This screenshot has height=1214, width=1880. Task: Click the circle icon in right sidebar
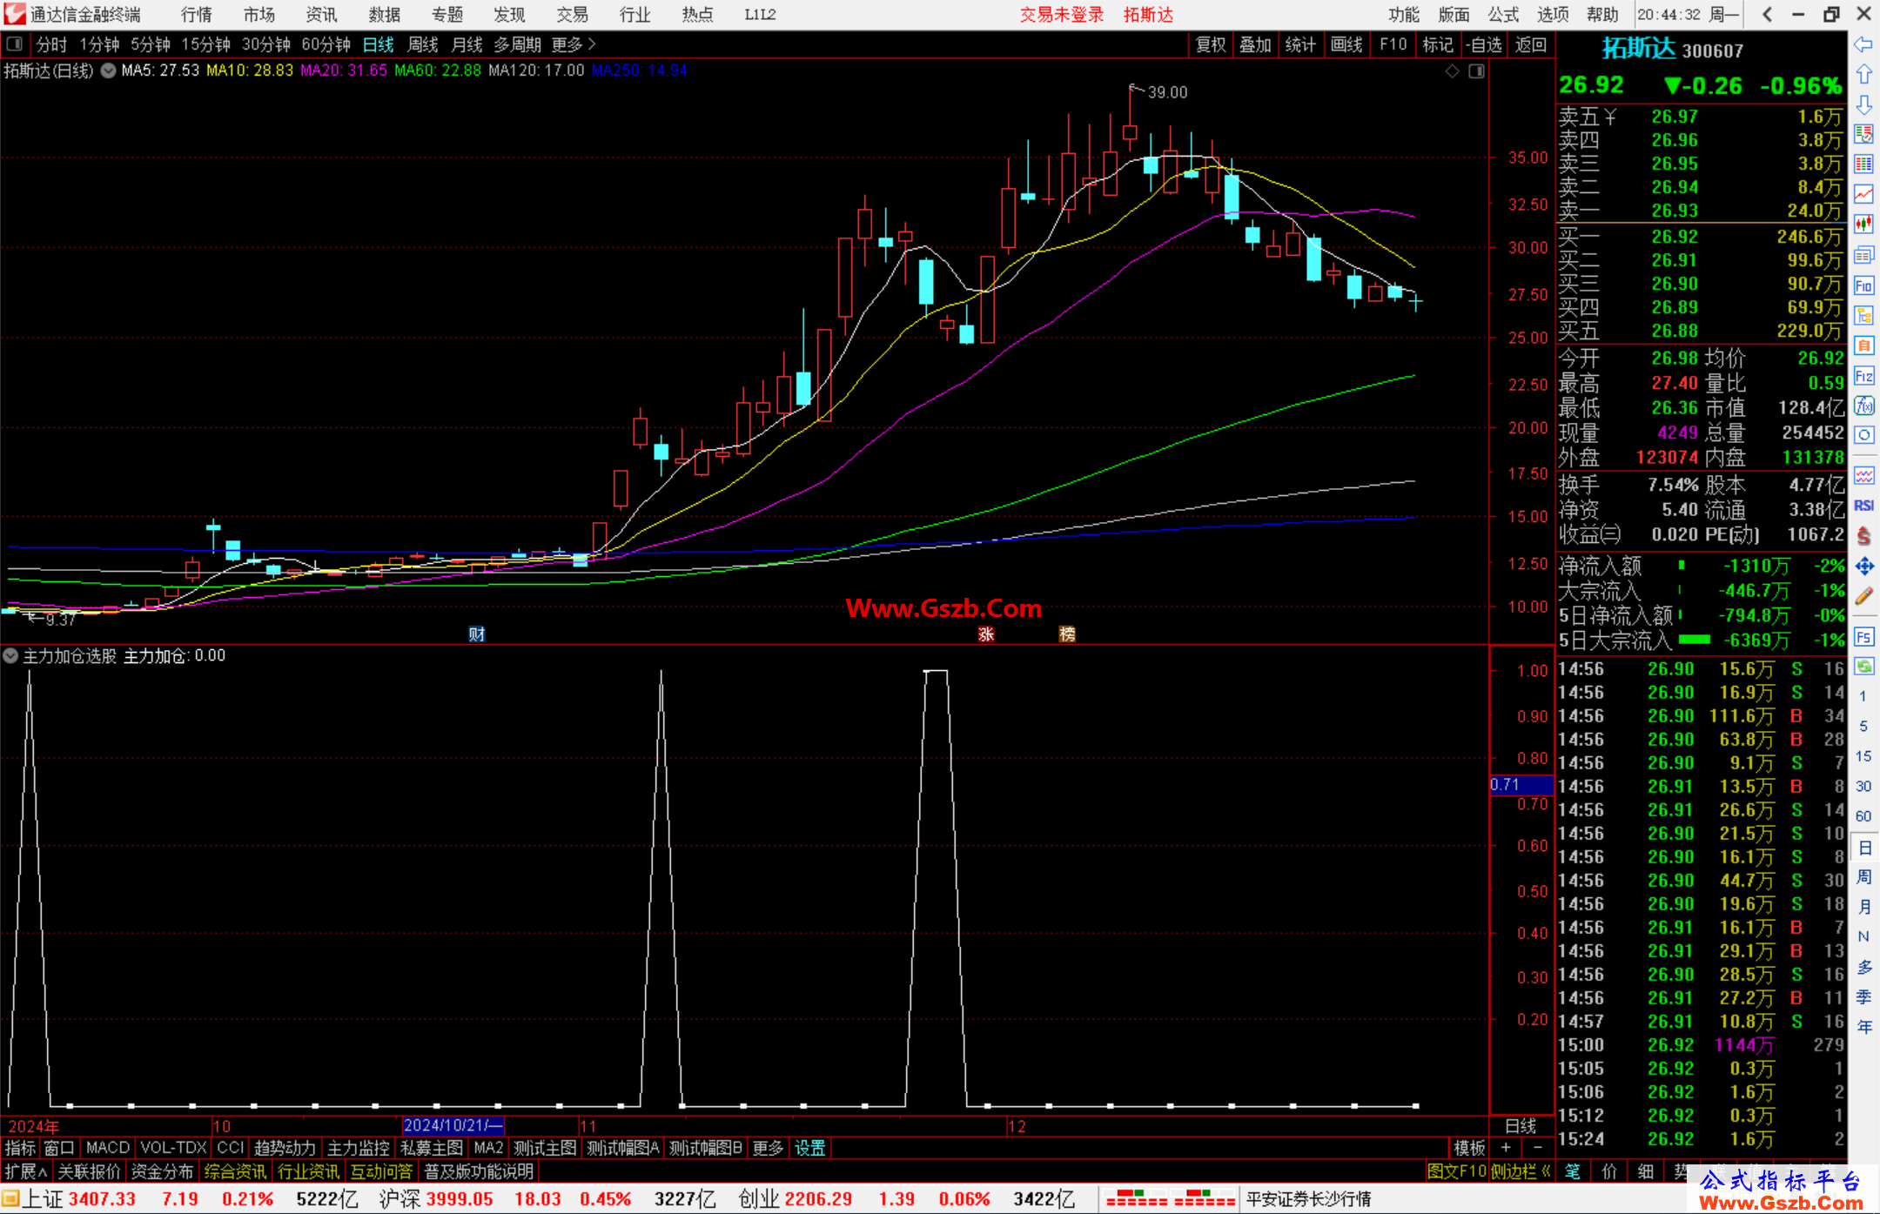pos(1863,435)
